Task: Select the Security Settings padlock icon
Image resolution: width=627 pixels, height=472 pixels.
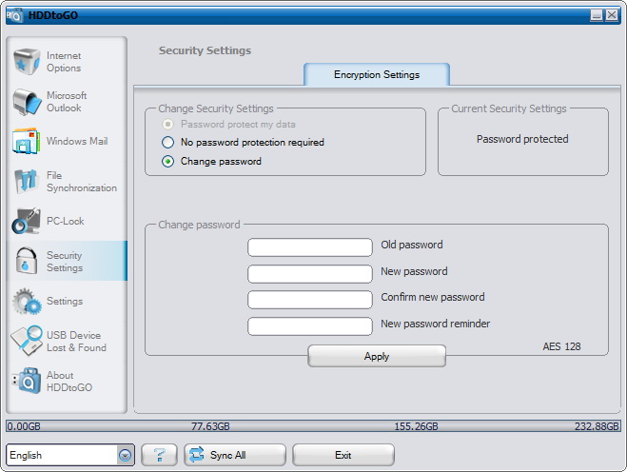Action: pos(27,261)
